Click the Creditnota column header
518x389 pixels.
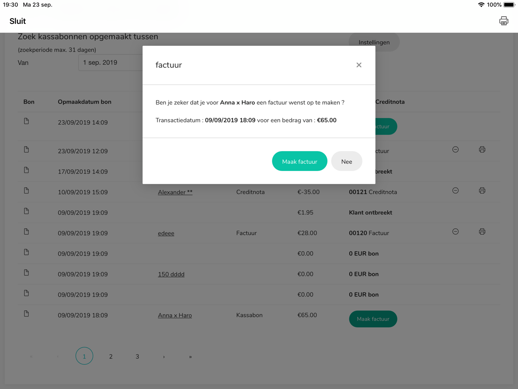pyautogui.click(x=390, y=102)
